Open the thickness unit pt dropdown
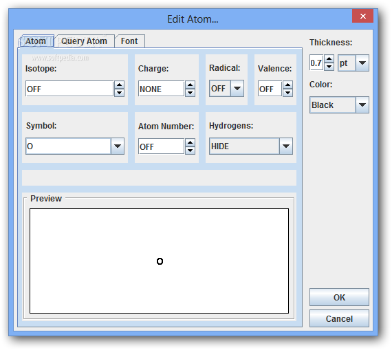This screenshot has width=392, height=350. point(353,63)
